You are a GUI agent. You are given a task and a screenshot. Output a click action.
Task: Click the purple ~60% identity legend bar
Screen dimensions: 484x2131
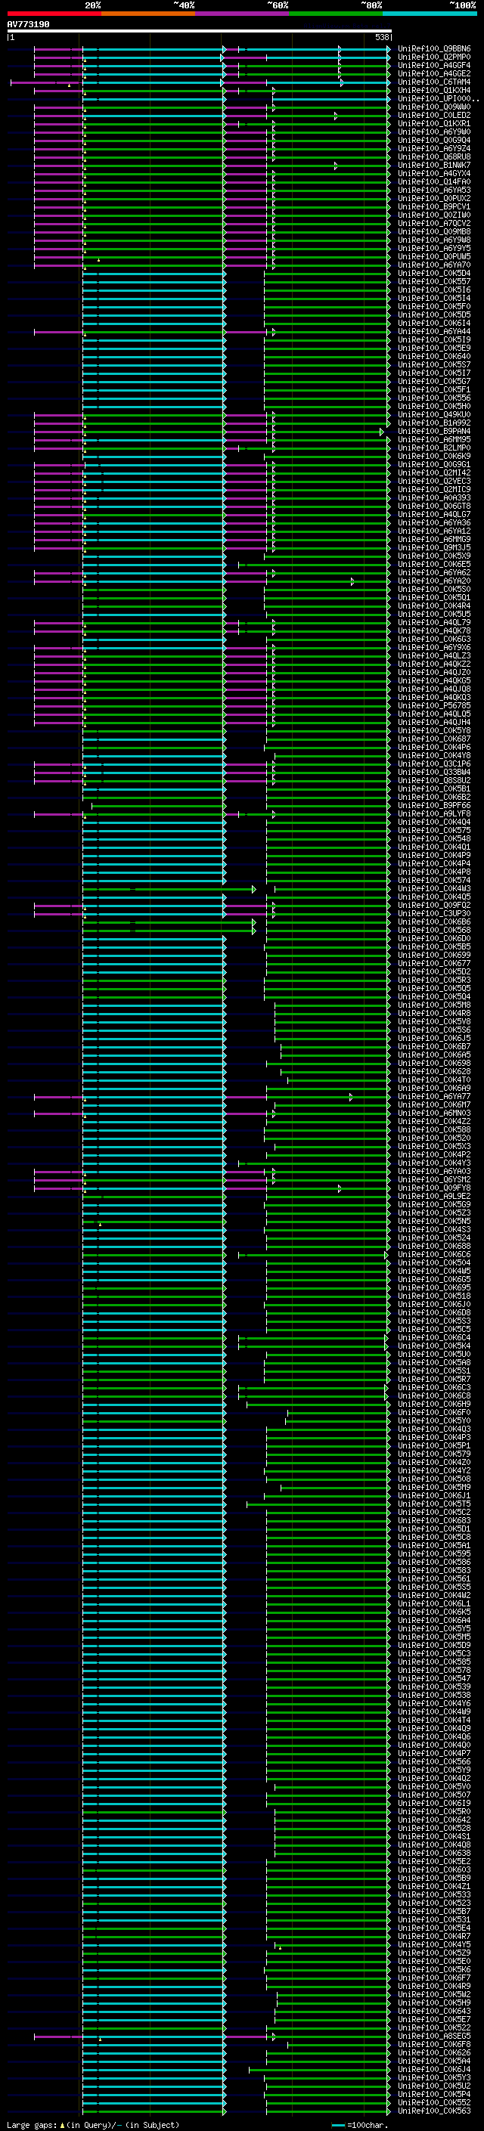click(x=241, y=14)
